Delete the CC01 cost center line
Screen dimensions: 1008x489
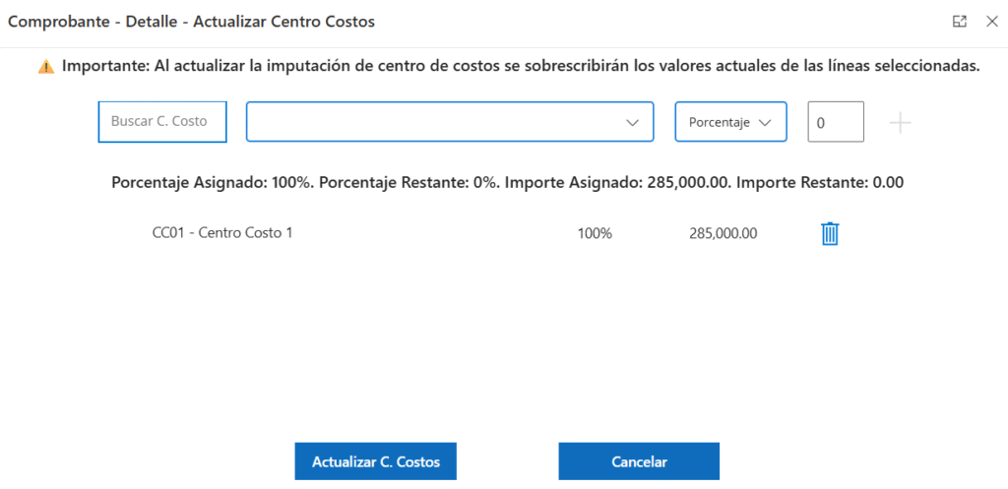[x=830, y=234]
